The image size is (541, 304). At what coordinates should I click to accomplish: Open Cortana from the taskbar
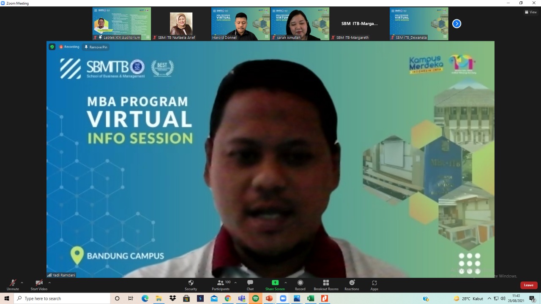tap(117, 299)
